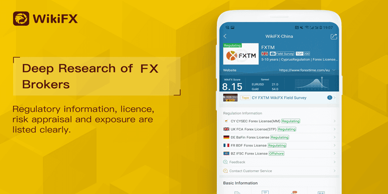
Task: Tap the Gold spread value 54.0
Action: tap(275, 89)
